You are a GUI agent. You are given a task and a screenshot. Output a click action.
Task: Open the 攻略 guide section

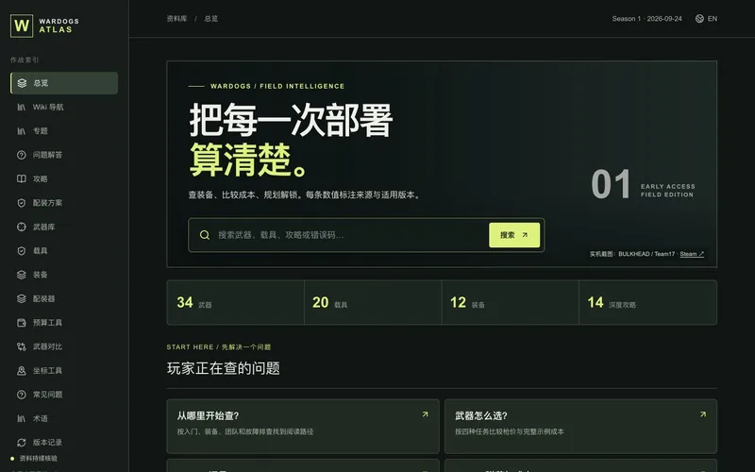[64, 178]
